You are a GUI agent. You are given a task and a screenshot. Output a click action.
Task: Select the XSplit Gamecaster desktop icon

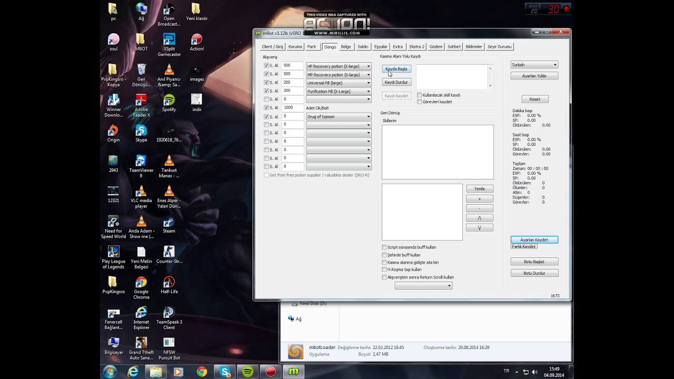pos(169,45)
